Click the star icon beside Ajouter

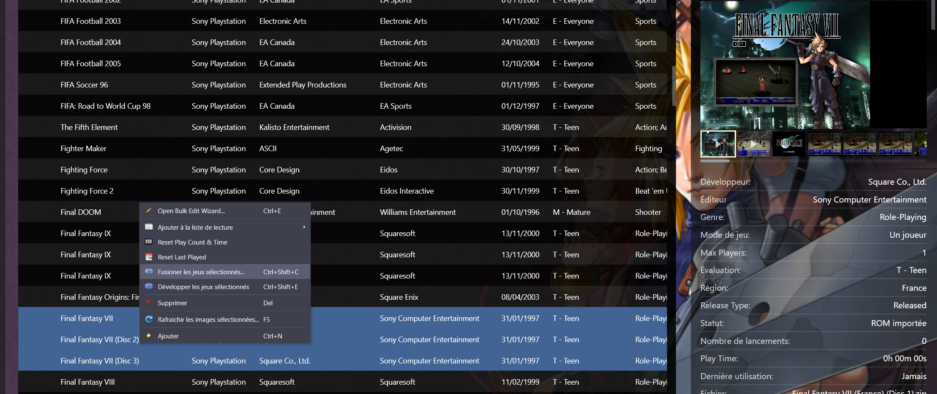pyautogui.click(x=149, y=336)
